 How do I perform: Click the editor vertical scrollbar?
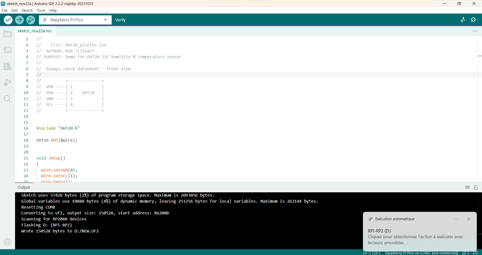click(x=480, y=109)
